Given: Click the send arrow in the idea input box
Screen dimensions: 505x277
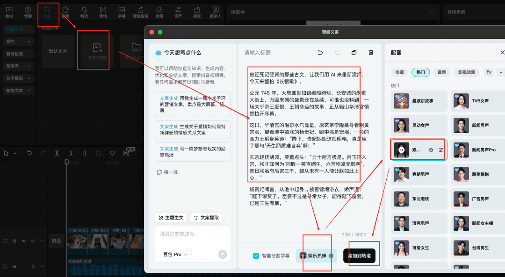Looking at the screenshot, I should (x=223, y=255).
